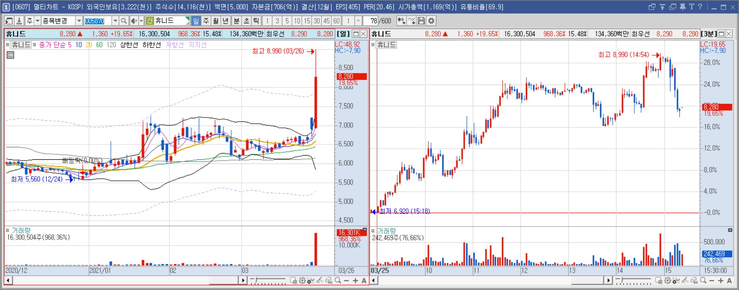Select the 월 (monthly) period button
The height and width of the screenshot is (290, 739).
tap(216, 21)
